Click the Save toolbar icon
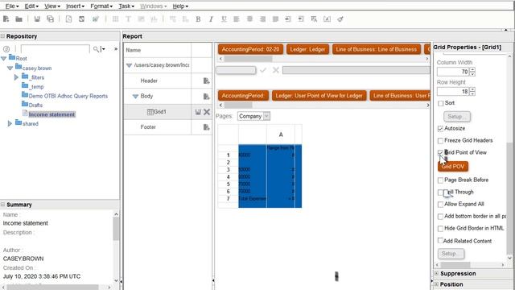Image resolution: width=515 pixels, height=290 pixels. point(37,19)
